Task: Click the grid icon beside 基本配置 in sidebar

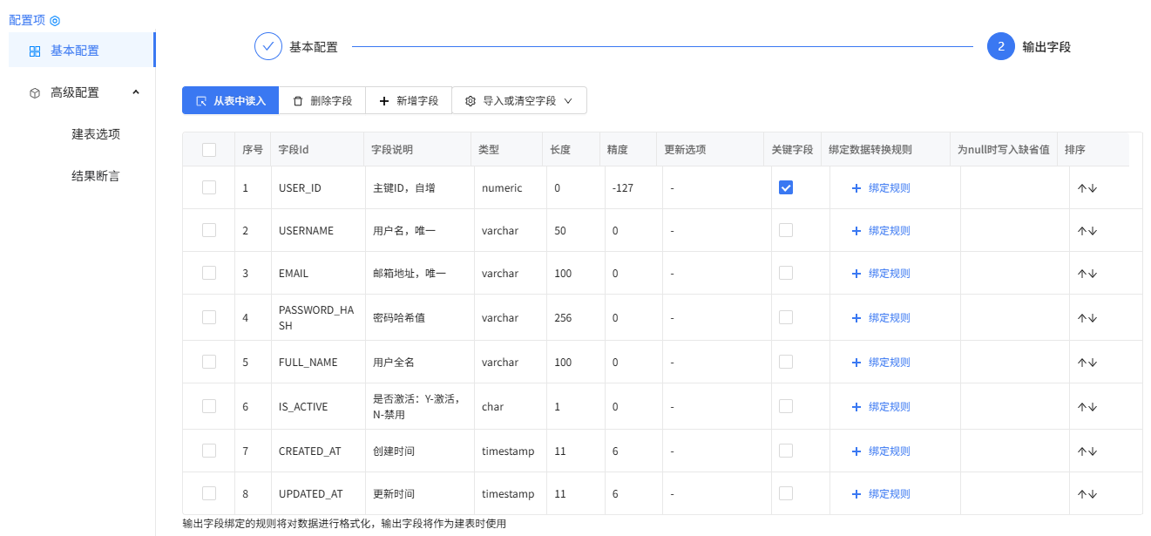Action: coord(34,51)
